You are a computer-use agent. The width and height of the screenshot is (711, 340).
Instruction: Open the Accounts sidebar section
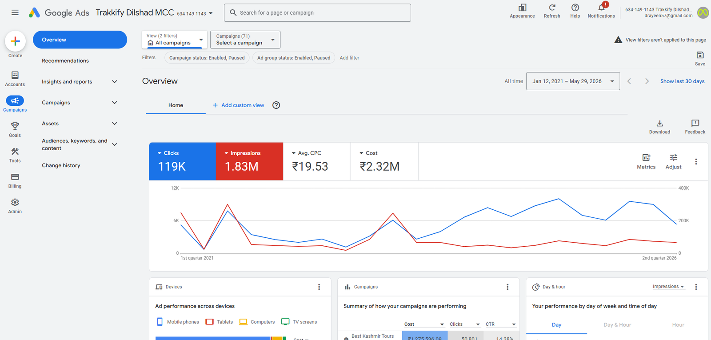click(x=15, y=79)
